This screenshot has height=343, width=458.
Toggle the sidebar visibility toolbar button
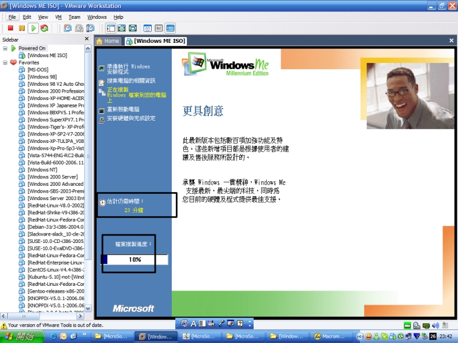(x=110, y=28)
